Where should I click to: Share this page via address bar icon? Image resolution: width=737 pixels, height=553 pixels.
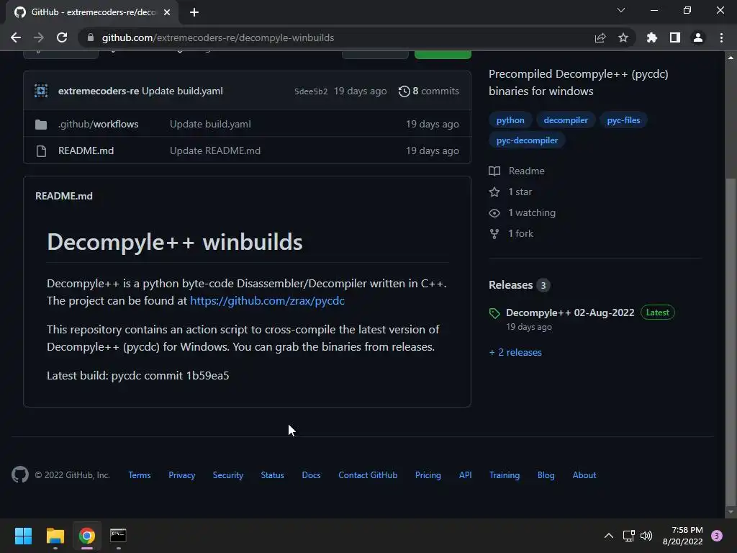pos(600,37)
